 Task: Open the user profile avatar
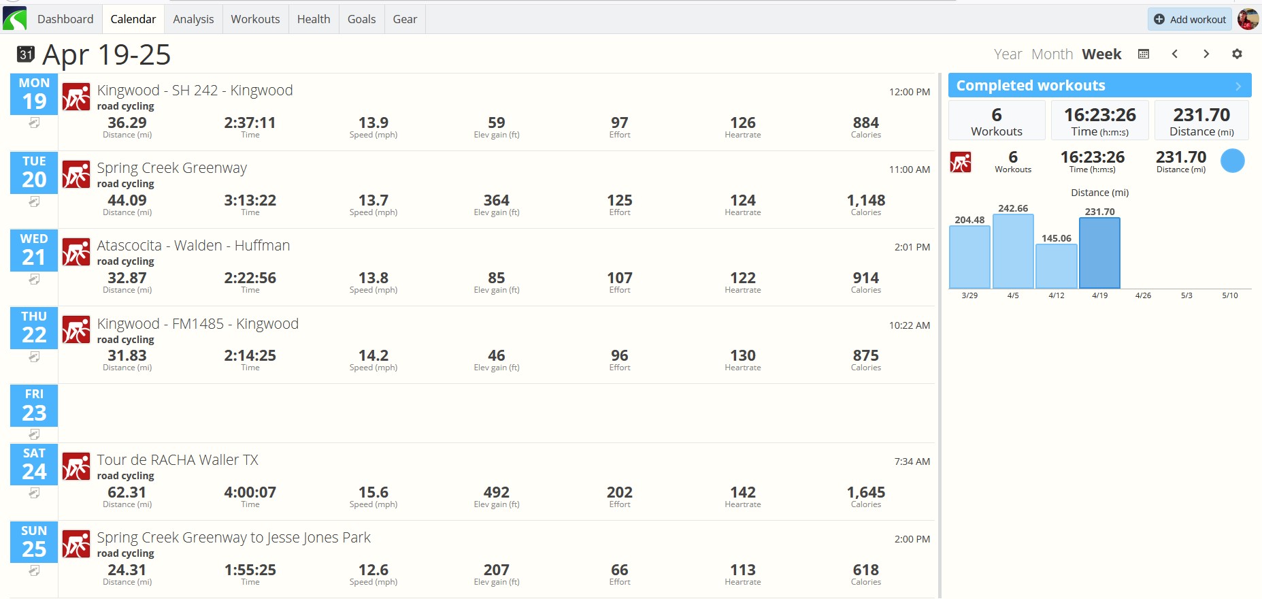point(1248,19)
